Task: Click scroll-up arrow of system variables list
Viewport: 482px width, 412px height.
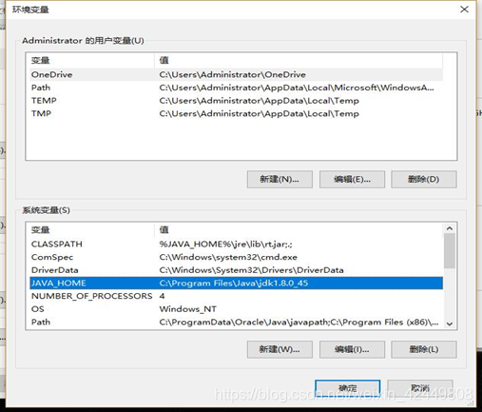Action: (x=450, y=228)
